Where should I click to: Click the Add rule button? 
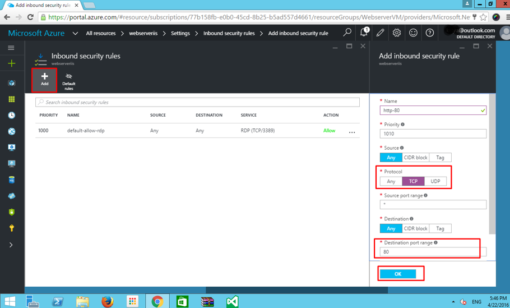pos(45,80)
